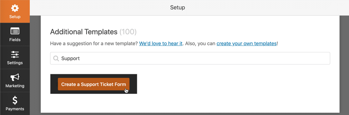Open the Payments dollar sign icon

click(15, 101)
